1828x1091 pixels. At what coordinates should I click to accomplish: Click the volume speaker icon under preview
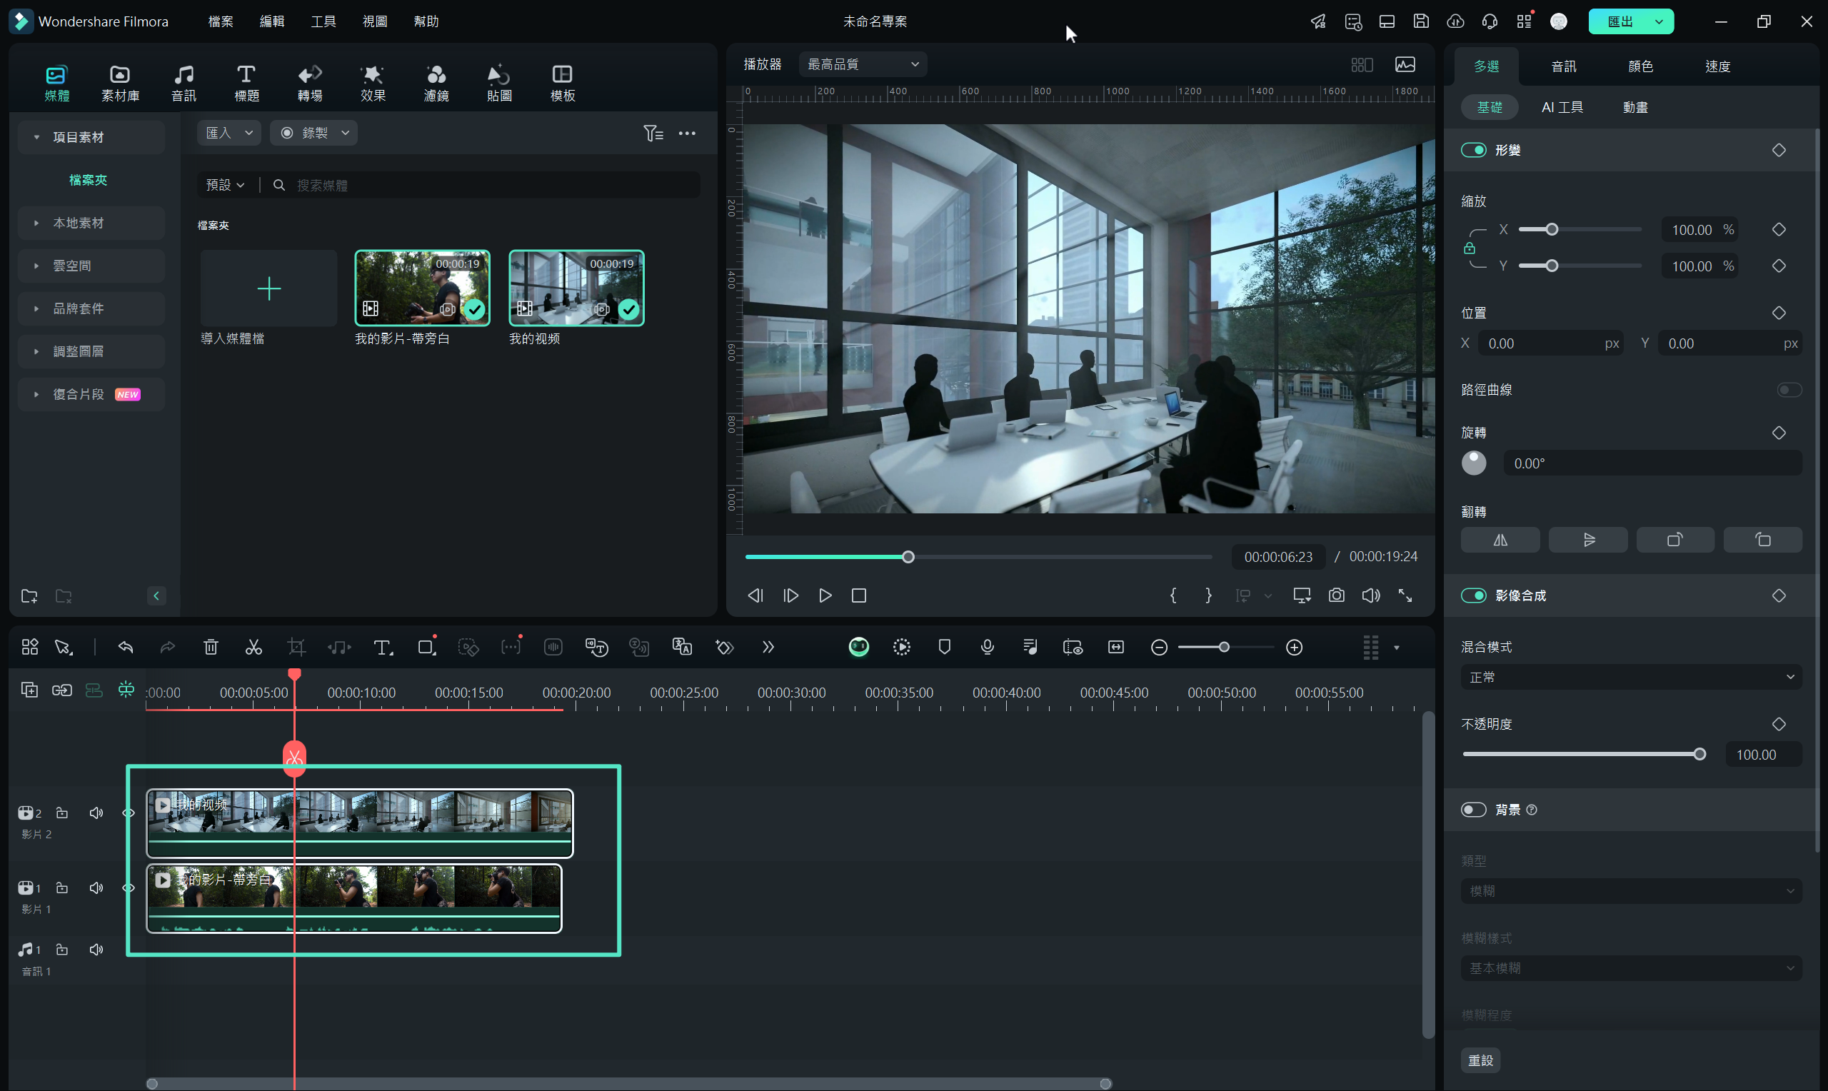1371,595
